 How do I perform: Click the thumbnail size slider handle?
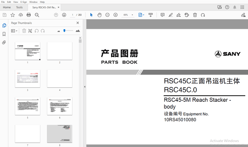point(64,30)
